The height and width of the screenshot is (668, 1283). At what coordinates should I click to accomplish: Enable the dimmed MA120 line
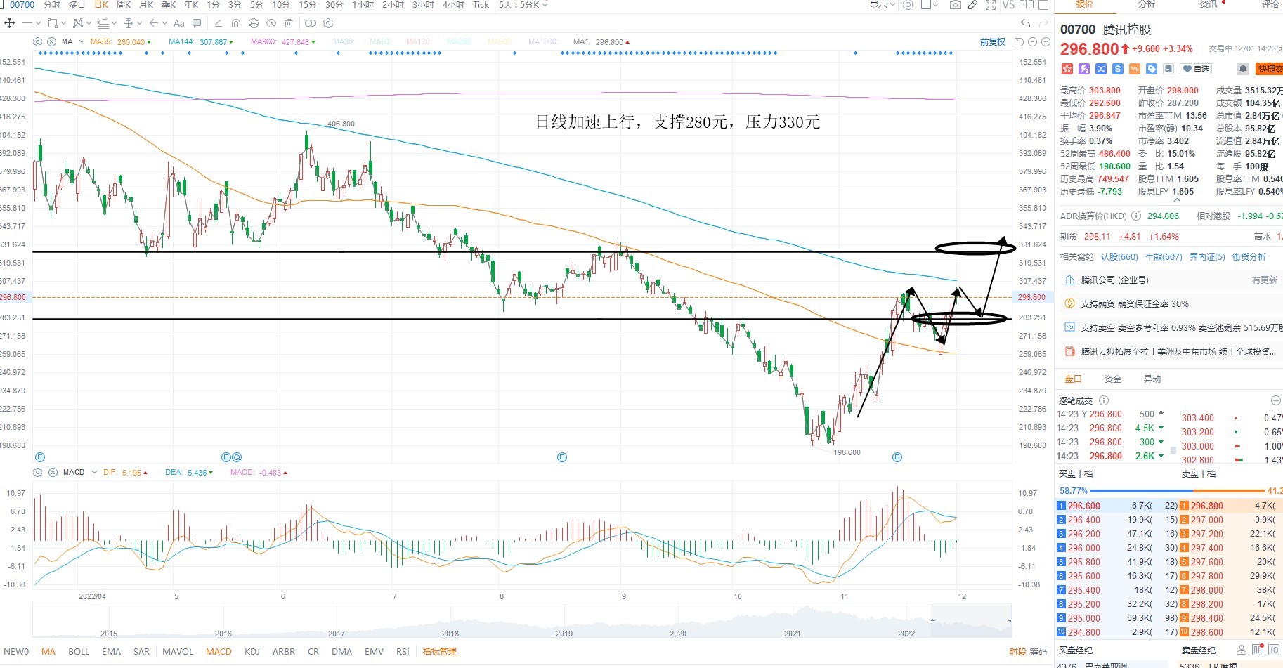(x=418, y=42)
